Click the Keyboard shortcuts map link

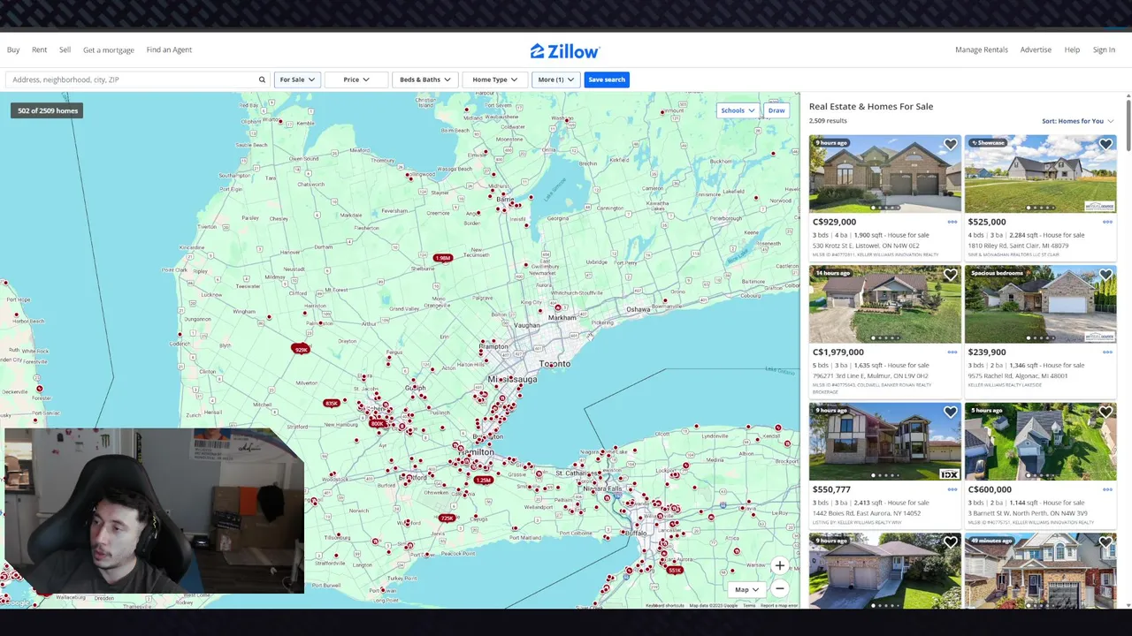coord(665,605)
